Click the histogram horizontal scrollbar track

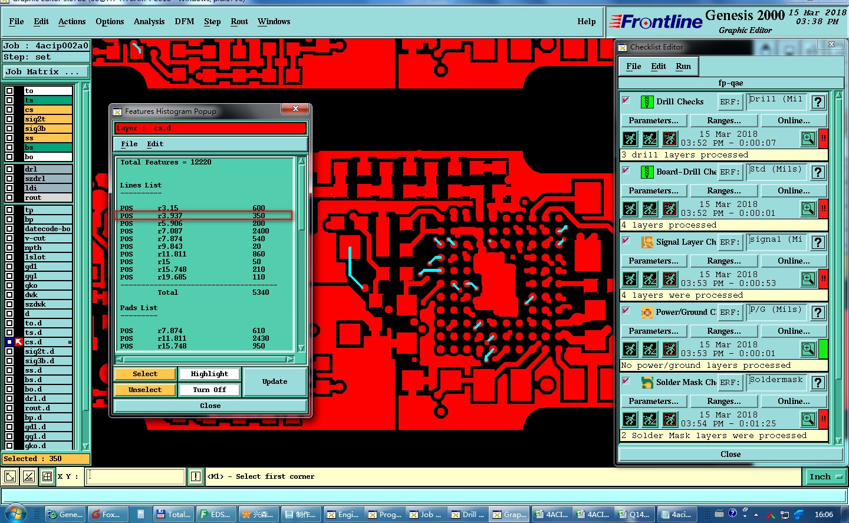coord(205,359)
